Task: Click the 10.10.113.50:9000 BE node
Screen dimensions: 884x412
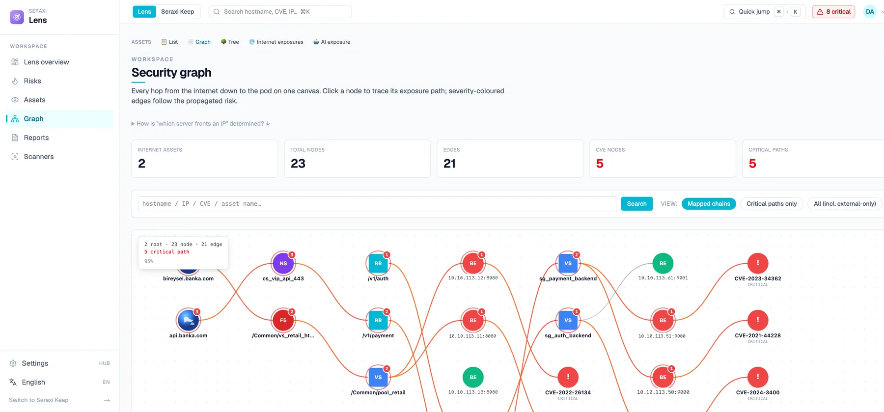Action: point(663,378)
